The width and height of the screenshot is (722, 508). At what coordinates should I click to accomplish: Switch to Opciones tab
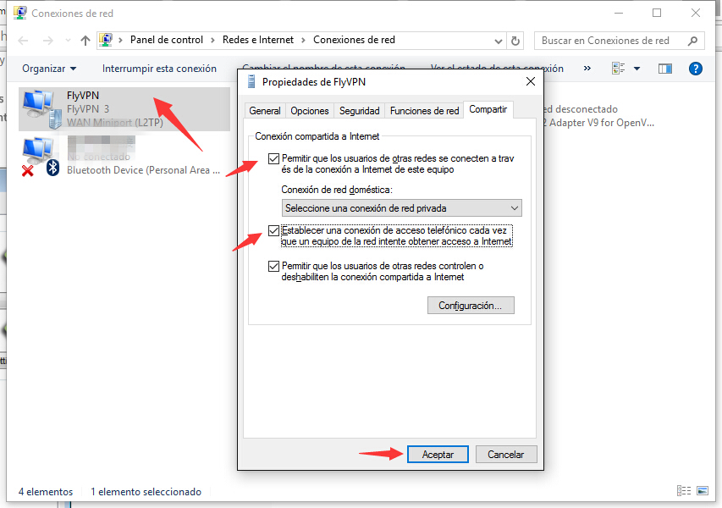[x=310, y=111]
